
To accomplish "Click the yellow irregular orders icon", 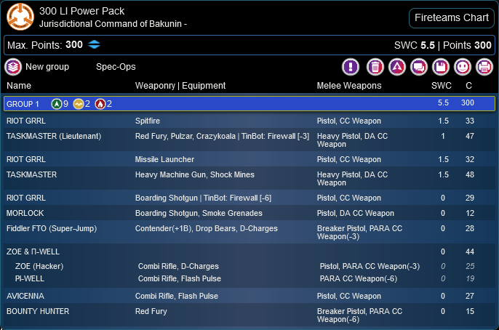I will pos(79,104).
